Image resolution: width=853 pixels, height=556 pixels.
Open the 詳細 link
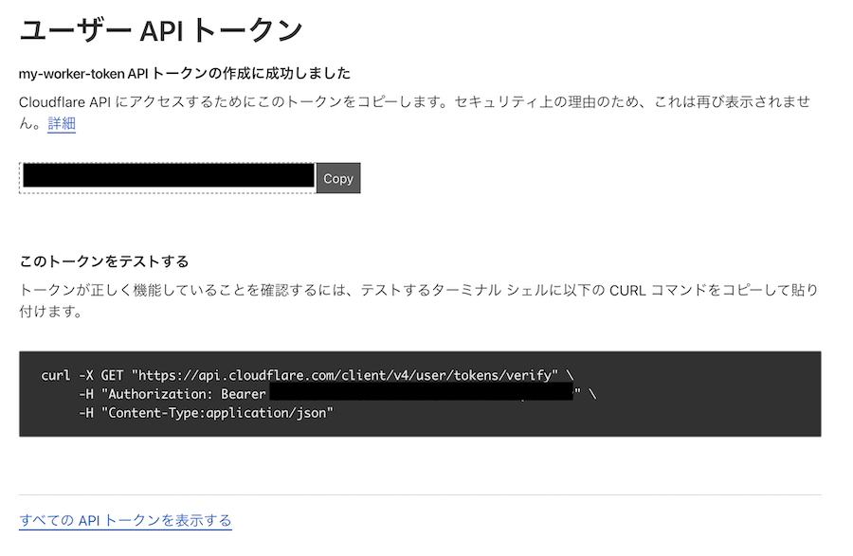(x=60, y=123)
